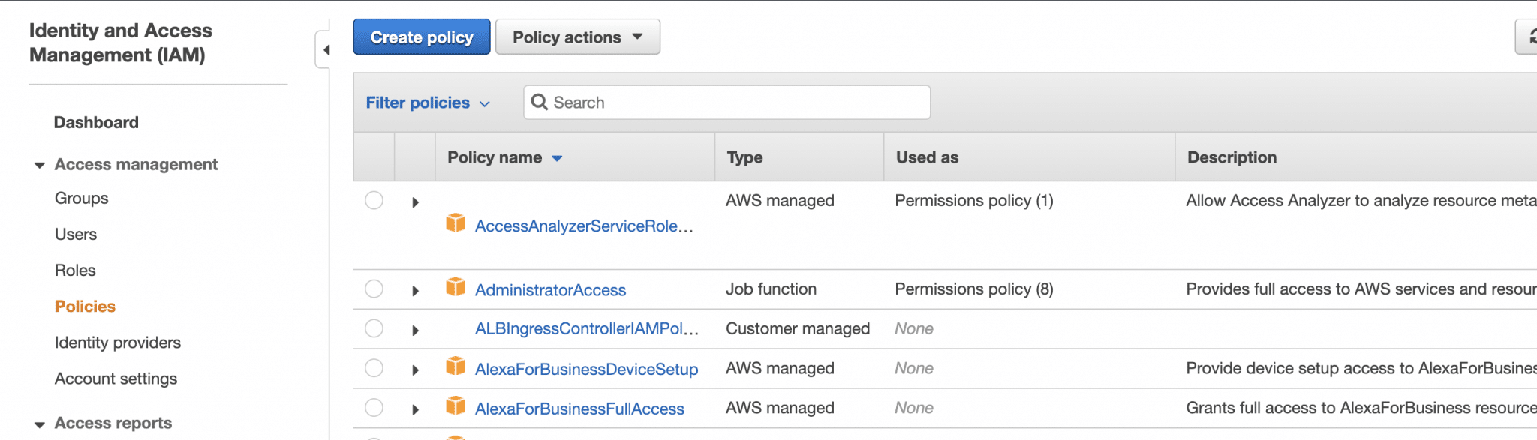Collapse the IAM sidebar with arrow handle
The height and width of the screenshot is (440, 1537).
[325, 50]
